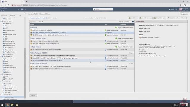190x107 pixels.
Task: Open the IGMP tree item
Action: 7,28
